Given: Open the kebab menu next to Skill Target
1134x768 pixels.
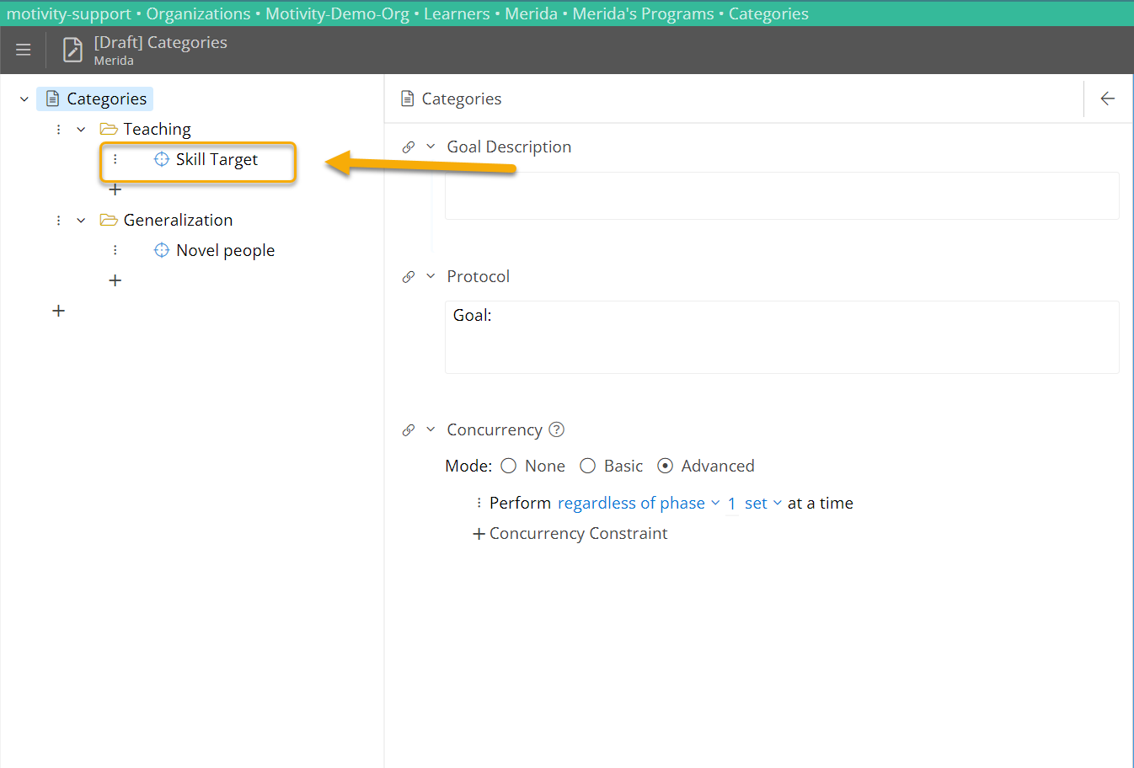Looking at the screenshot, I should 115,159.
